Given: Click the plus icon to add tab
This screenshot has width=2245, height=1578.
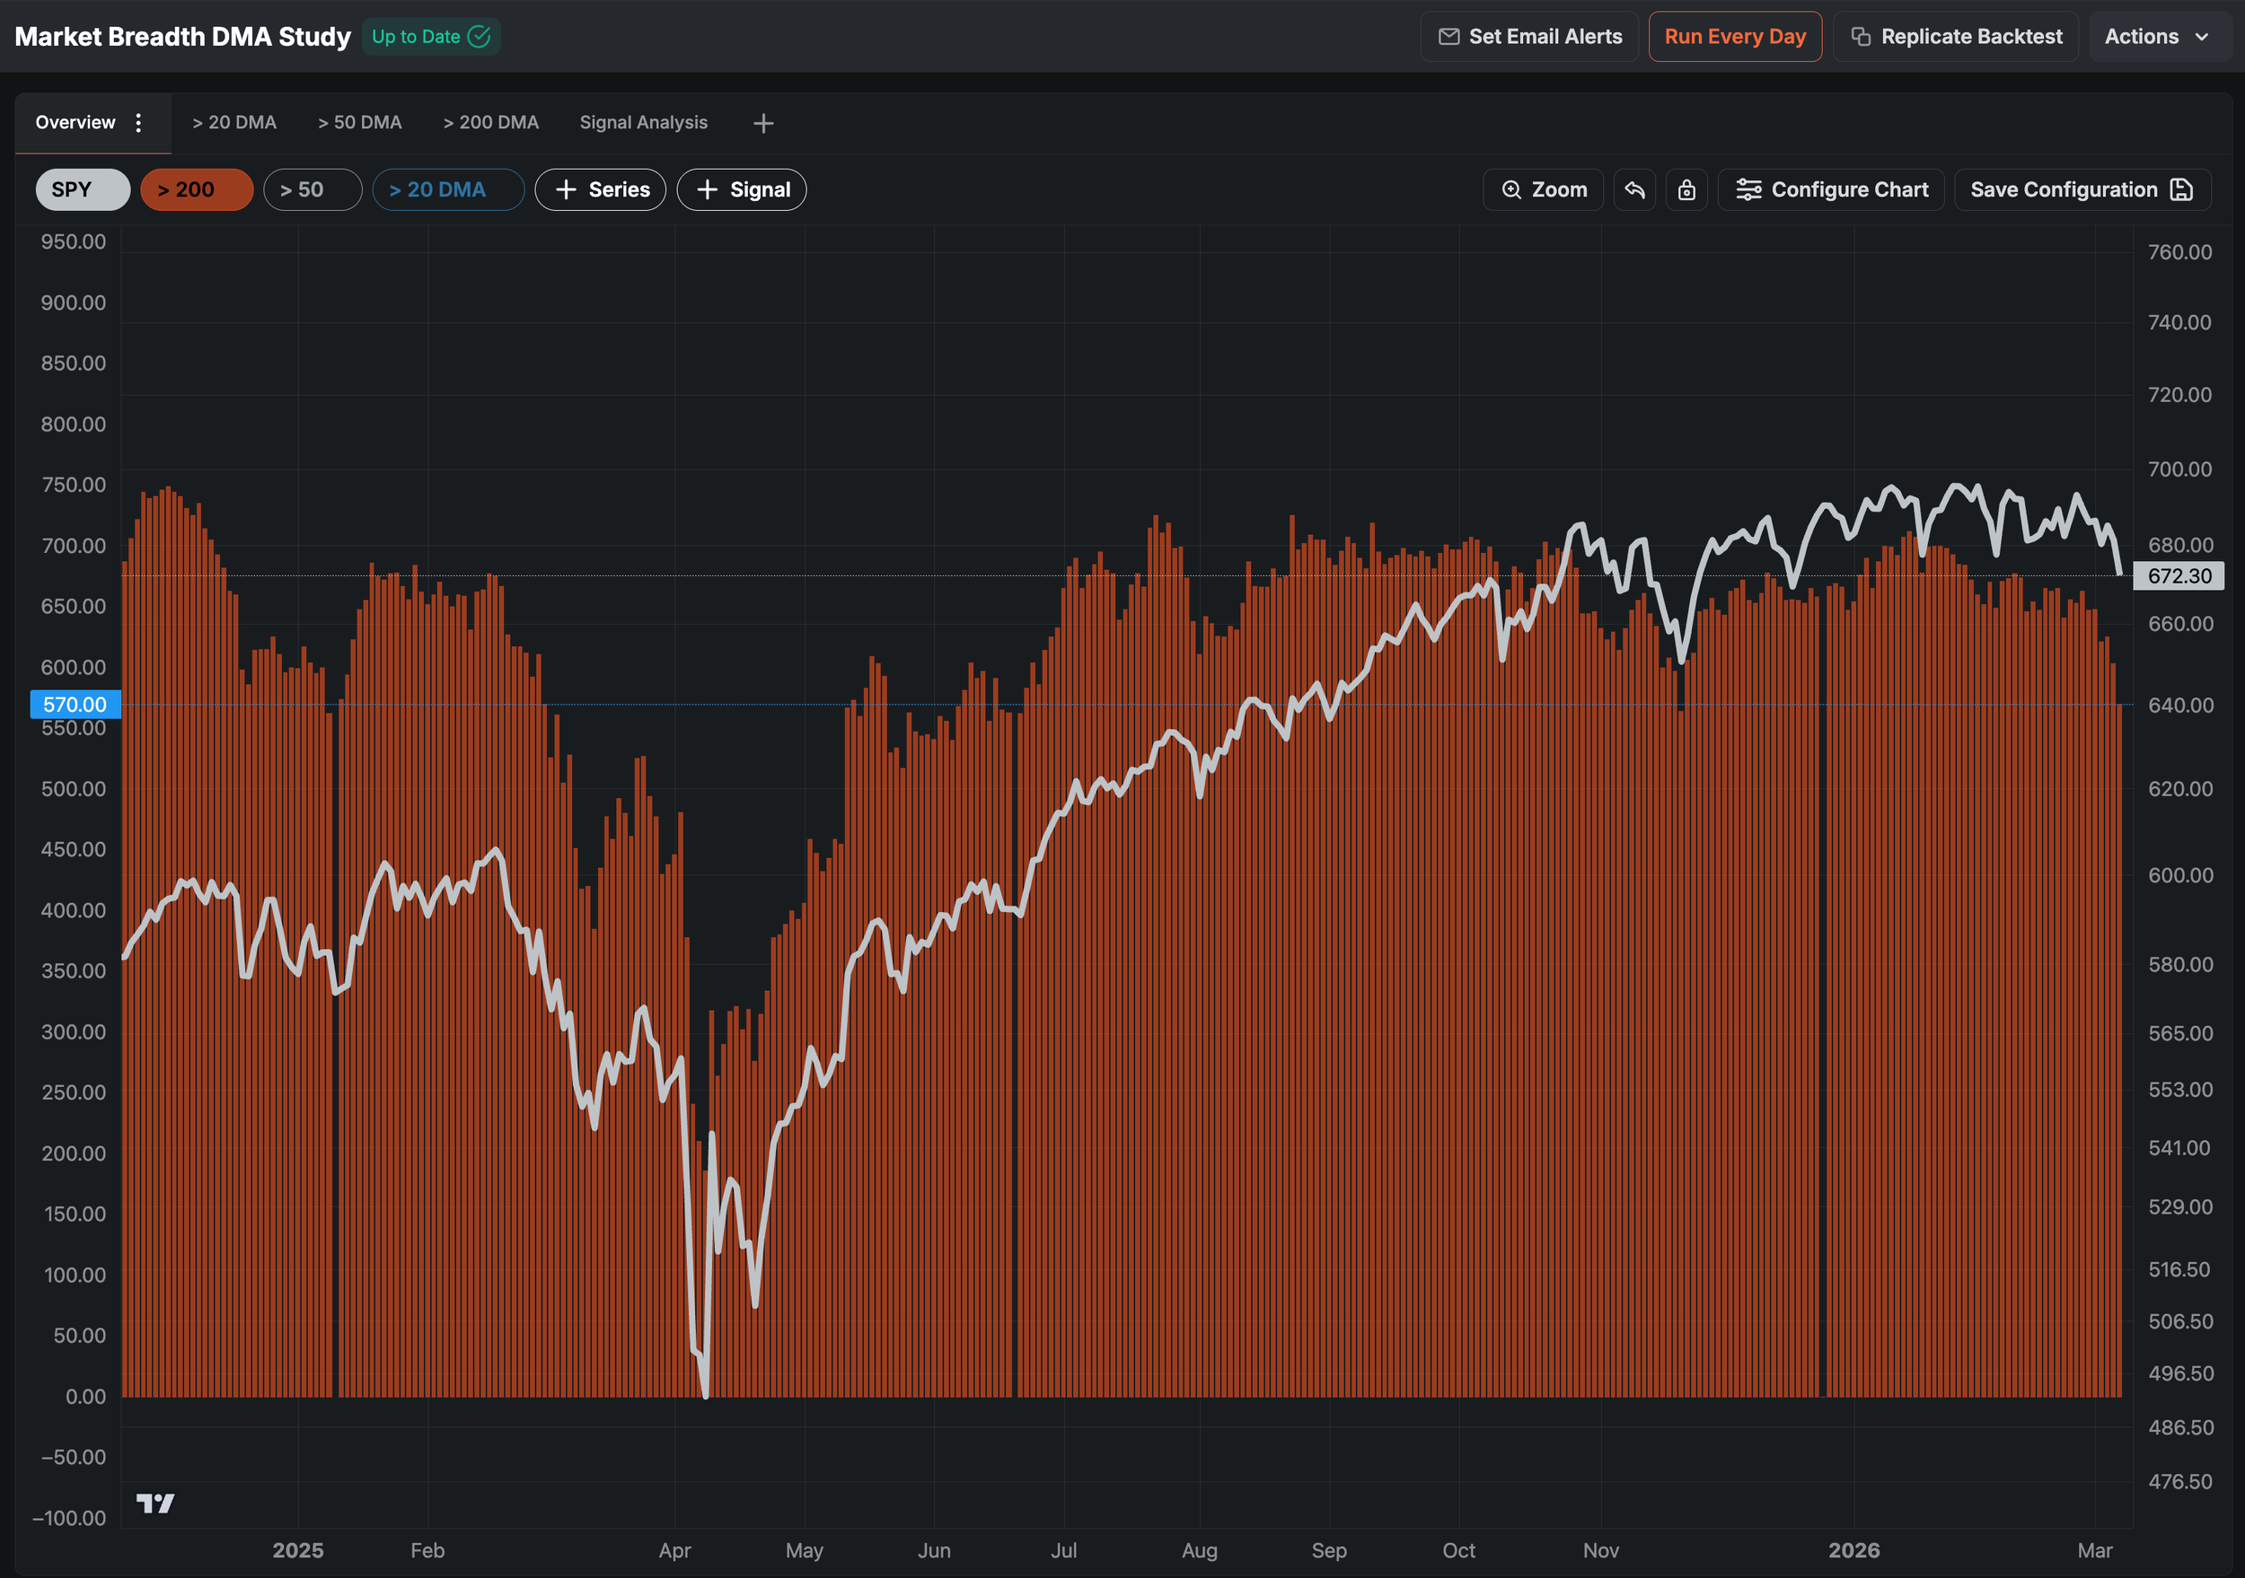Looking at the screenshot, I should coord(763,123).
